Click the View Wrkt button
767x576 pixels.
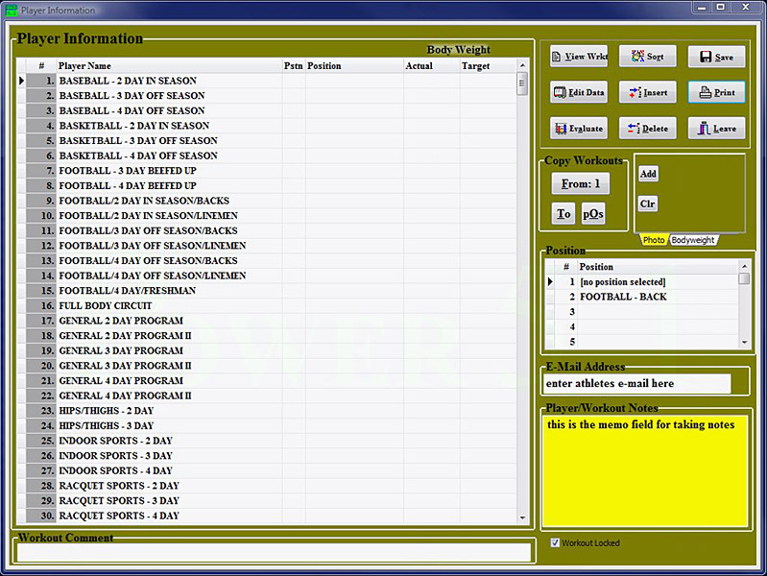[579, 57]
